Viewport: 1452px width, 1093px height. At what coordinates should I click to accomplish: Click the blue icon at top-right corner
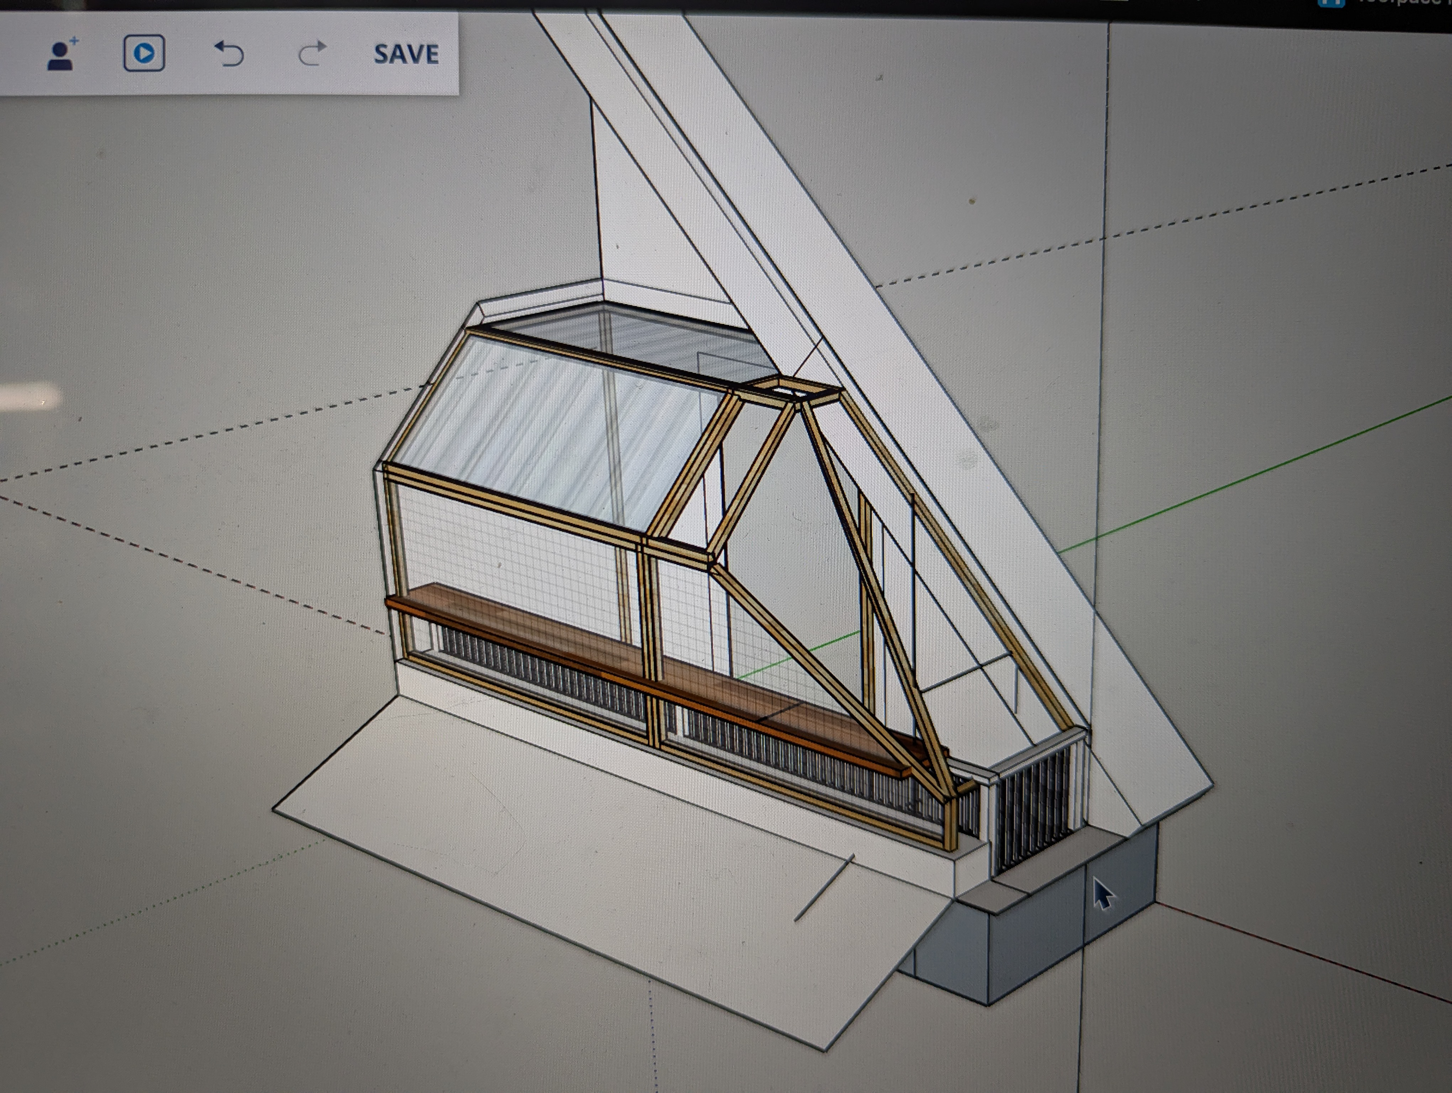1331,3
